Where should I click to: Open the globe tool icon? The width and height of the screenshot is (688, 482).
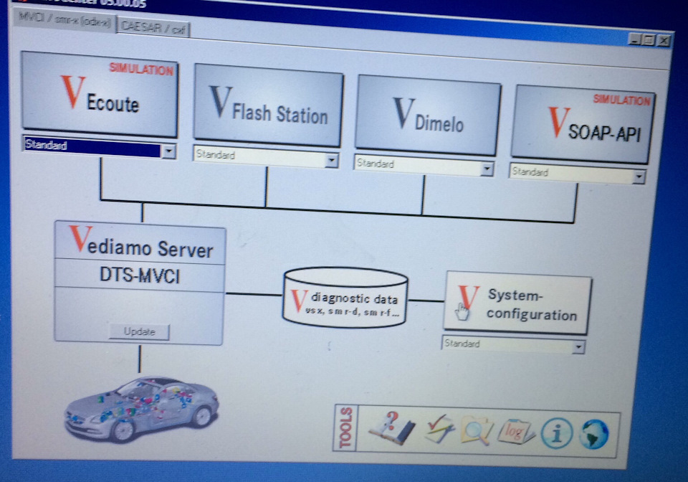click(x=593, y=435)
